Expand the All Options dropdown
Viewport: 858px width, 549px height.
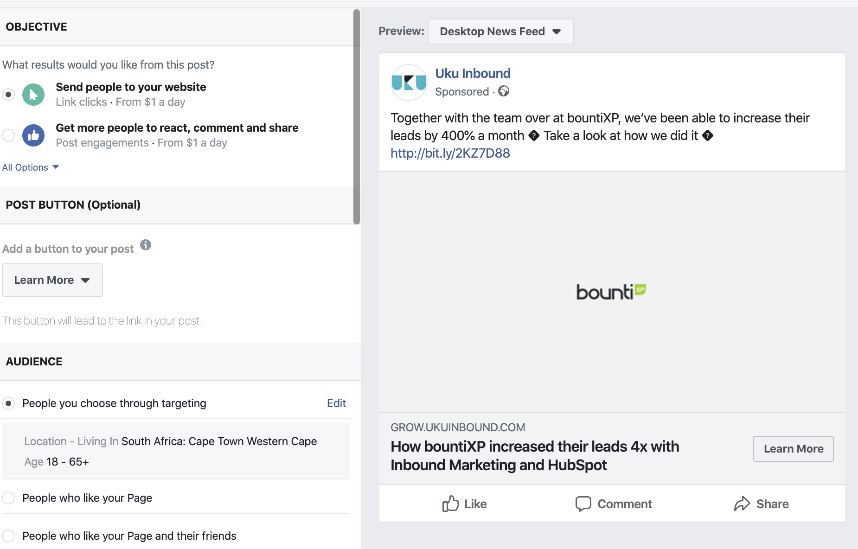point(31,167)
